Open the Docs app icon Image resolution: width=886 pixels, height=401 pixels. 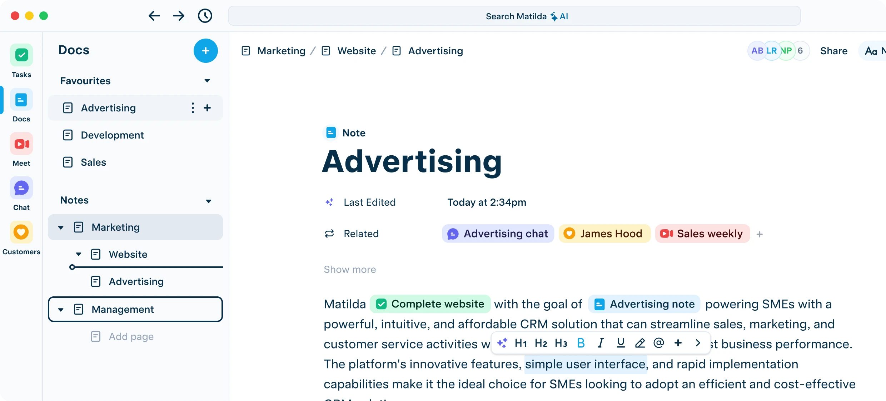tap(21, 100)
